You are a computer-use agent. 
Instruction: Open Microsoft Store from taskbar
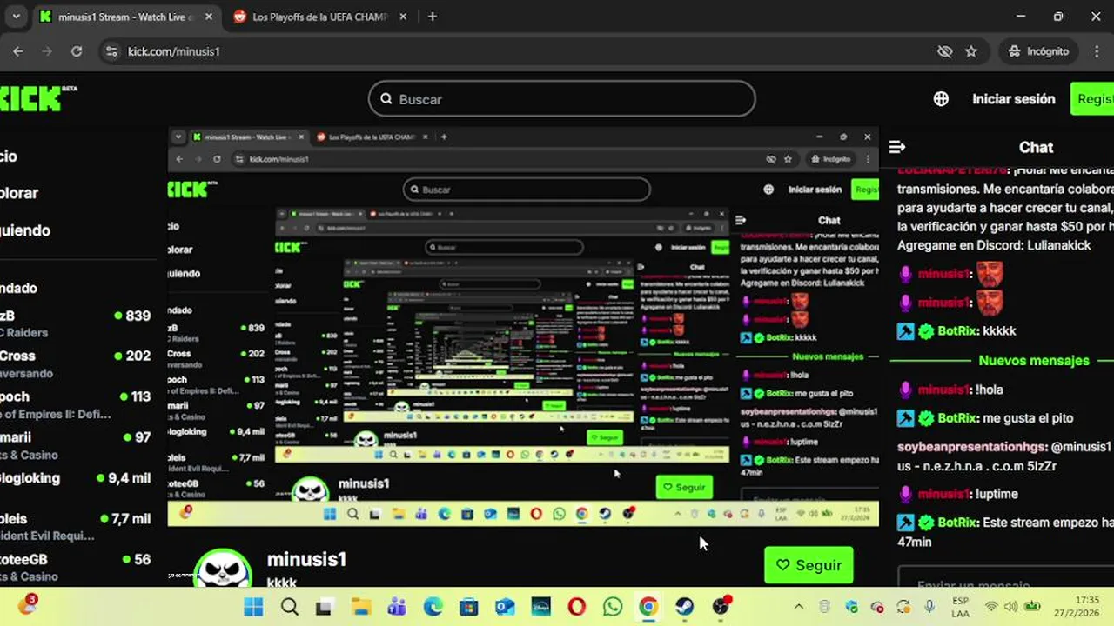[x=469, y=607]
